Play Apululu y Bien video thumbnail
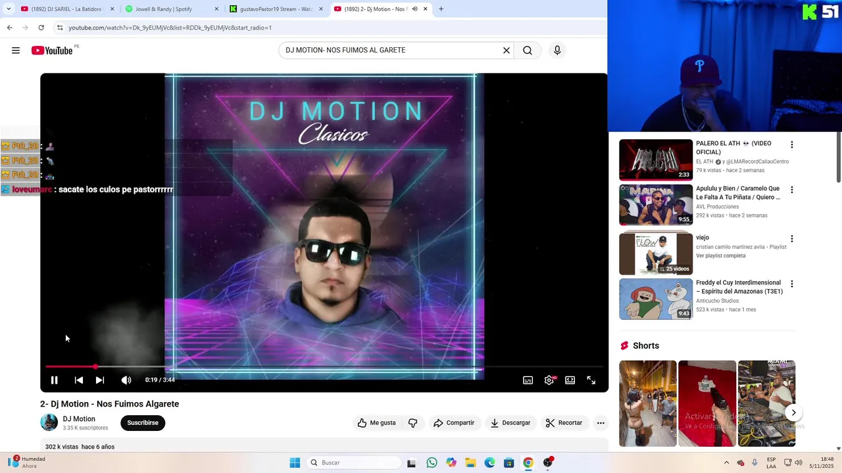This screenshot has width=842, height=473. [656, 205]
